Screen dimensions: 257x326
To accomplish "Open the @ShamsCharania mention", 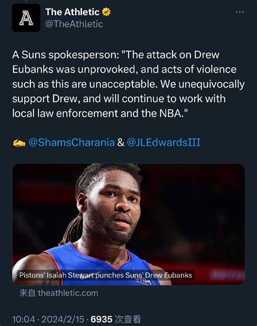I will (72, 142).
